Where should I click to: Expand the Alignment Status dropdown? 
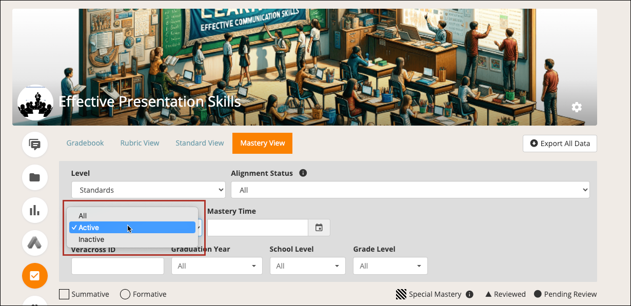click(x=410, y=190)
